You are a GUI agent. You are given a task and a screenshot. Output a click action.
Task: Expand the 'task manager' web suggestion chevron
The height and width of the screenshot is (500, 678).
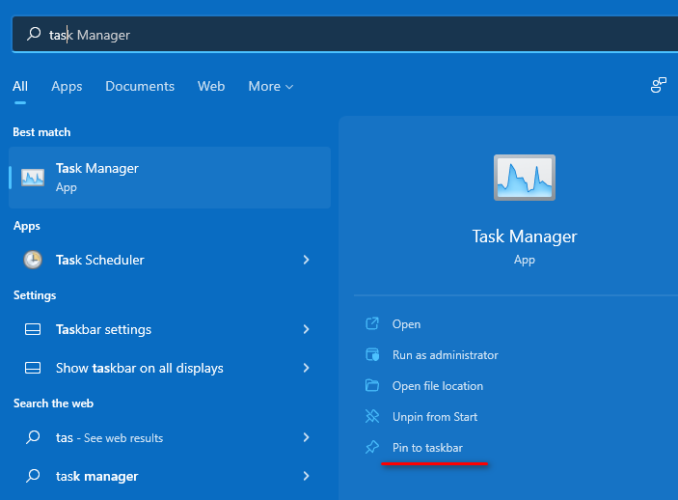306,476
